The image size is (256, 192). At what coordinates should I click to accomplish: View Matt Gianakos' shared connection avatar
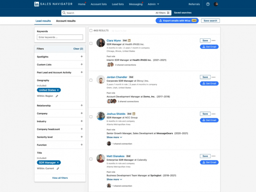click(x=109, y=186)
